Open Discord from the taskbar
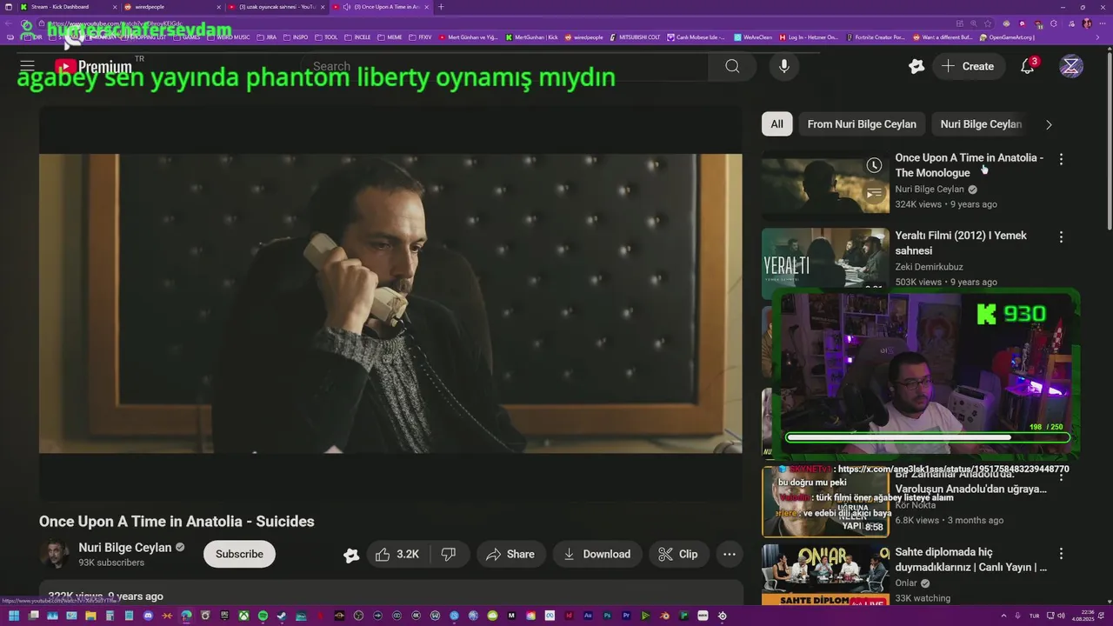Viewport: 1113px width, 626px height. (x=148, y=616)
